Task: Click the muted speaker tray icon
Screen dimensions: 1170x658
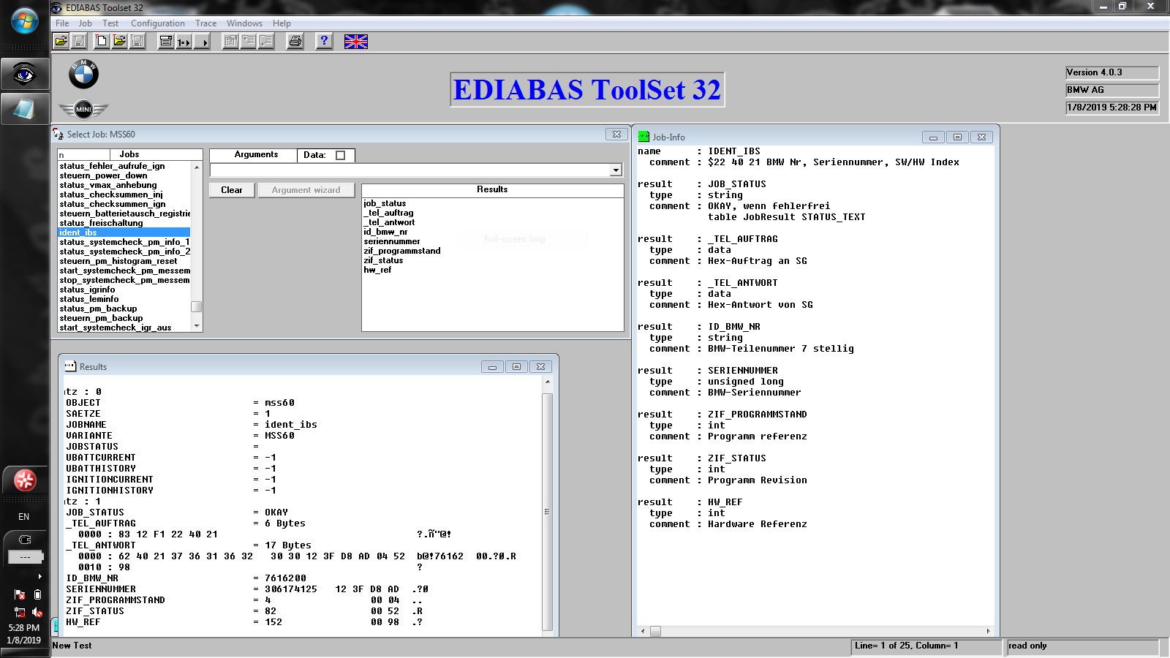Action: point(37,613)
